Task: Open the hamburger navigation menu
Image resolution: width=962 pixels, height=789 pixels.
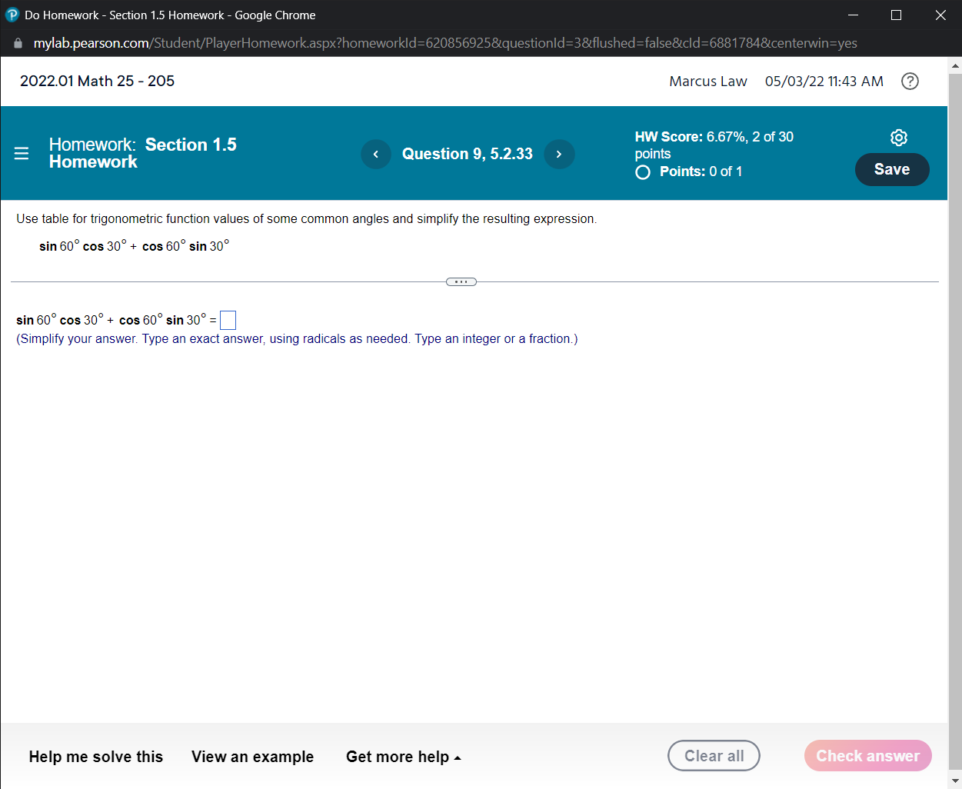Action: point(21,153)
